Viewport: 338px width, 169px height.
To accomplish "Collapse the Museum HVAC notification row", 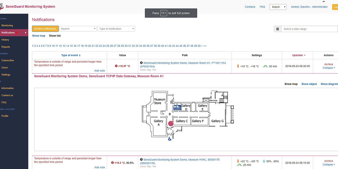I will [328, 164].
